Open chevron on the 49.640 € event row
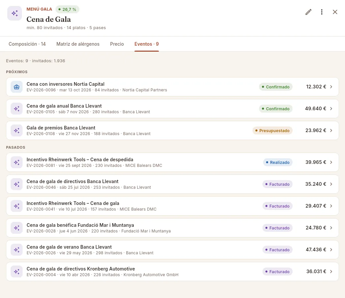This screenshot has width=345, height=298. (x=331, y=109)
